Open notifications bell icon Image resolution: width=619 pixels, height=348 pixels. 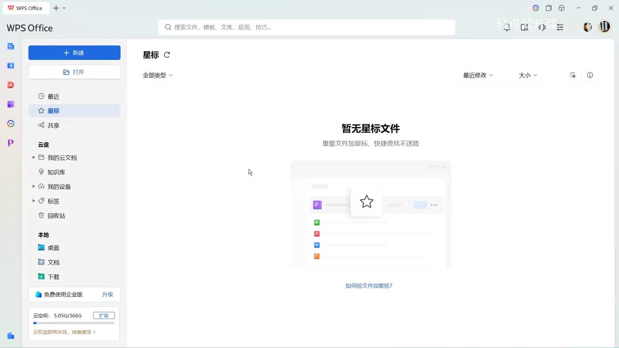coord(507,28)
